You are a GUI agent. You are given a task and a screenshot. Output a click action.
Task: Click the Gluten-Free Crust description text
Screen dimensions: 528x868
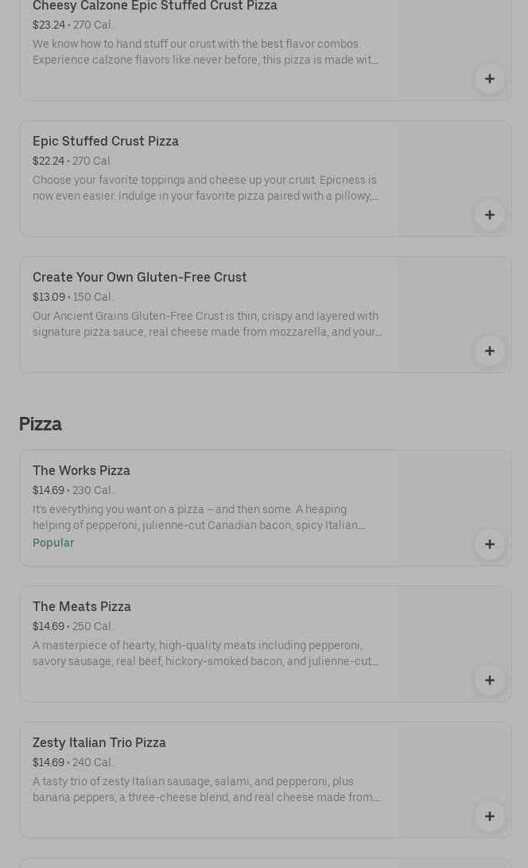(x=207, y=324)
